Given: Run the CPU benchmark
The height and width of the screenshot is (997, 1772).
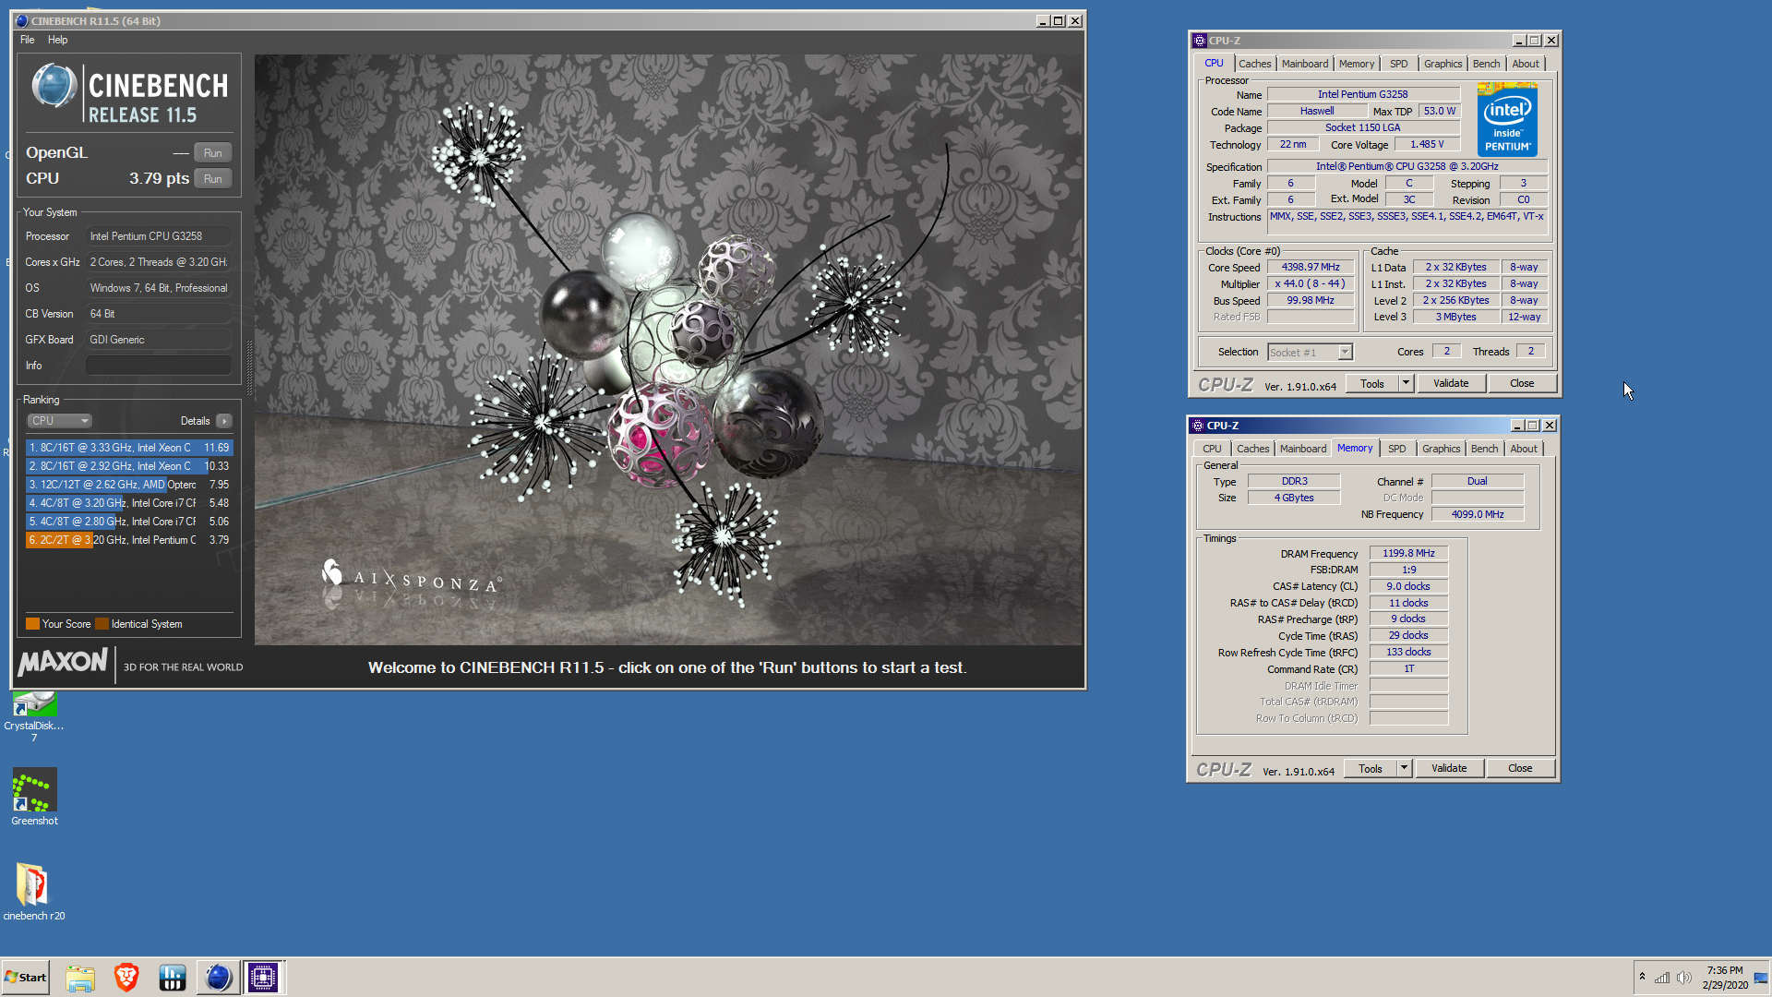Looking at the screenshot, I should click(213, 179).
